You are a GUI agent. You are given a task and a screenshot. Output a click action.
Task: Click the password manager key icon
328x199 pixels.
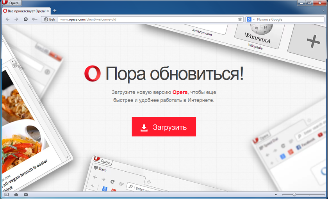point(34,19)
